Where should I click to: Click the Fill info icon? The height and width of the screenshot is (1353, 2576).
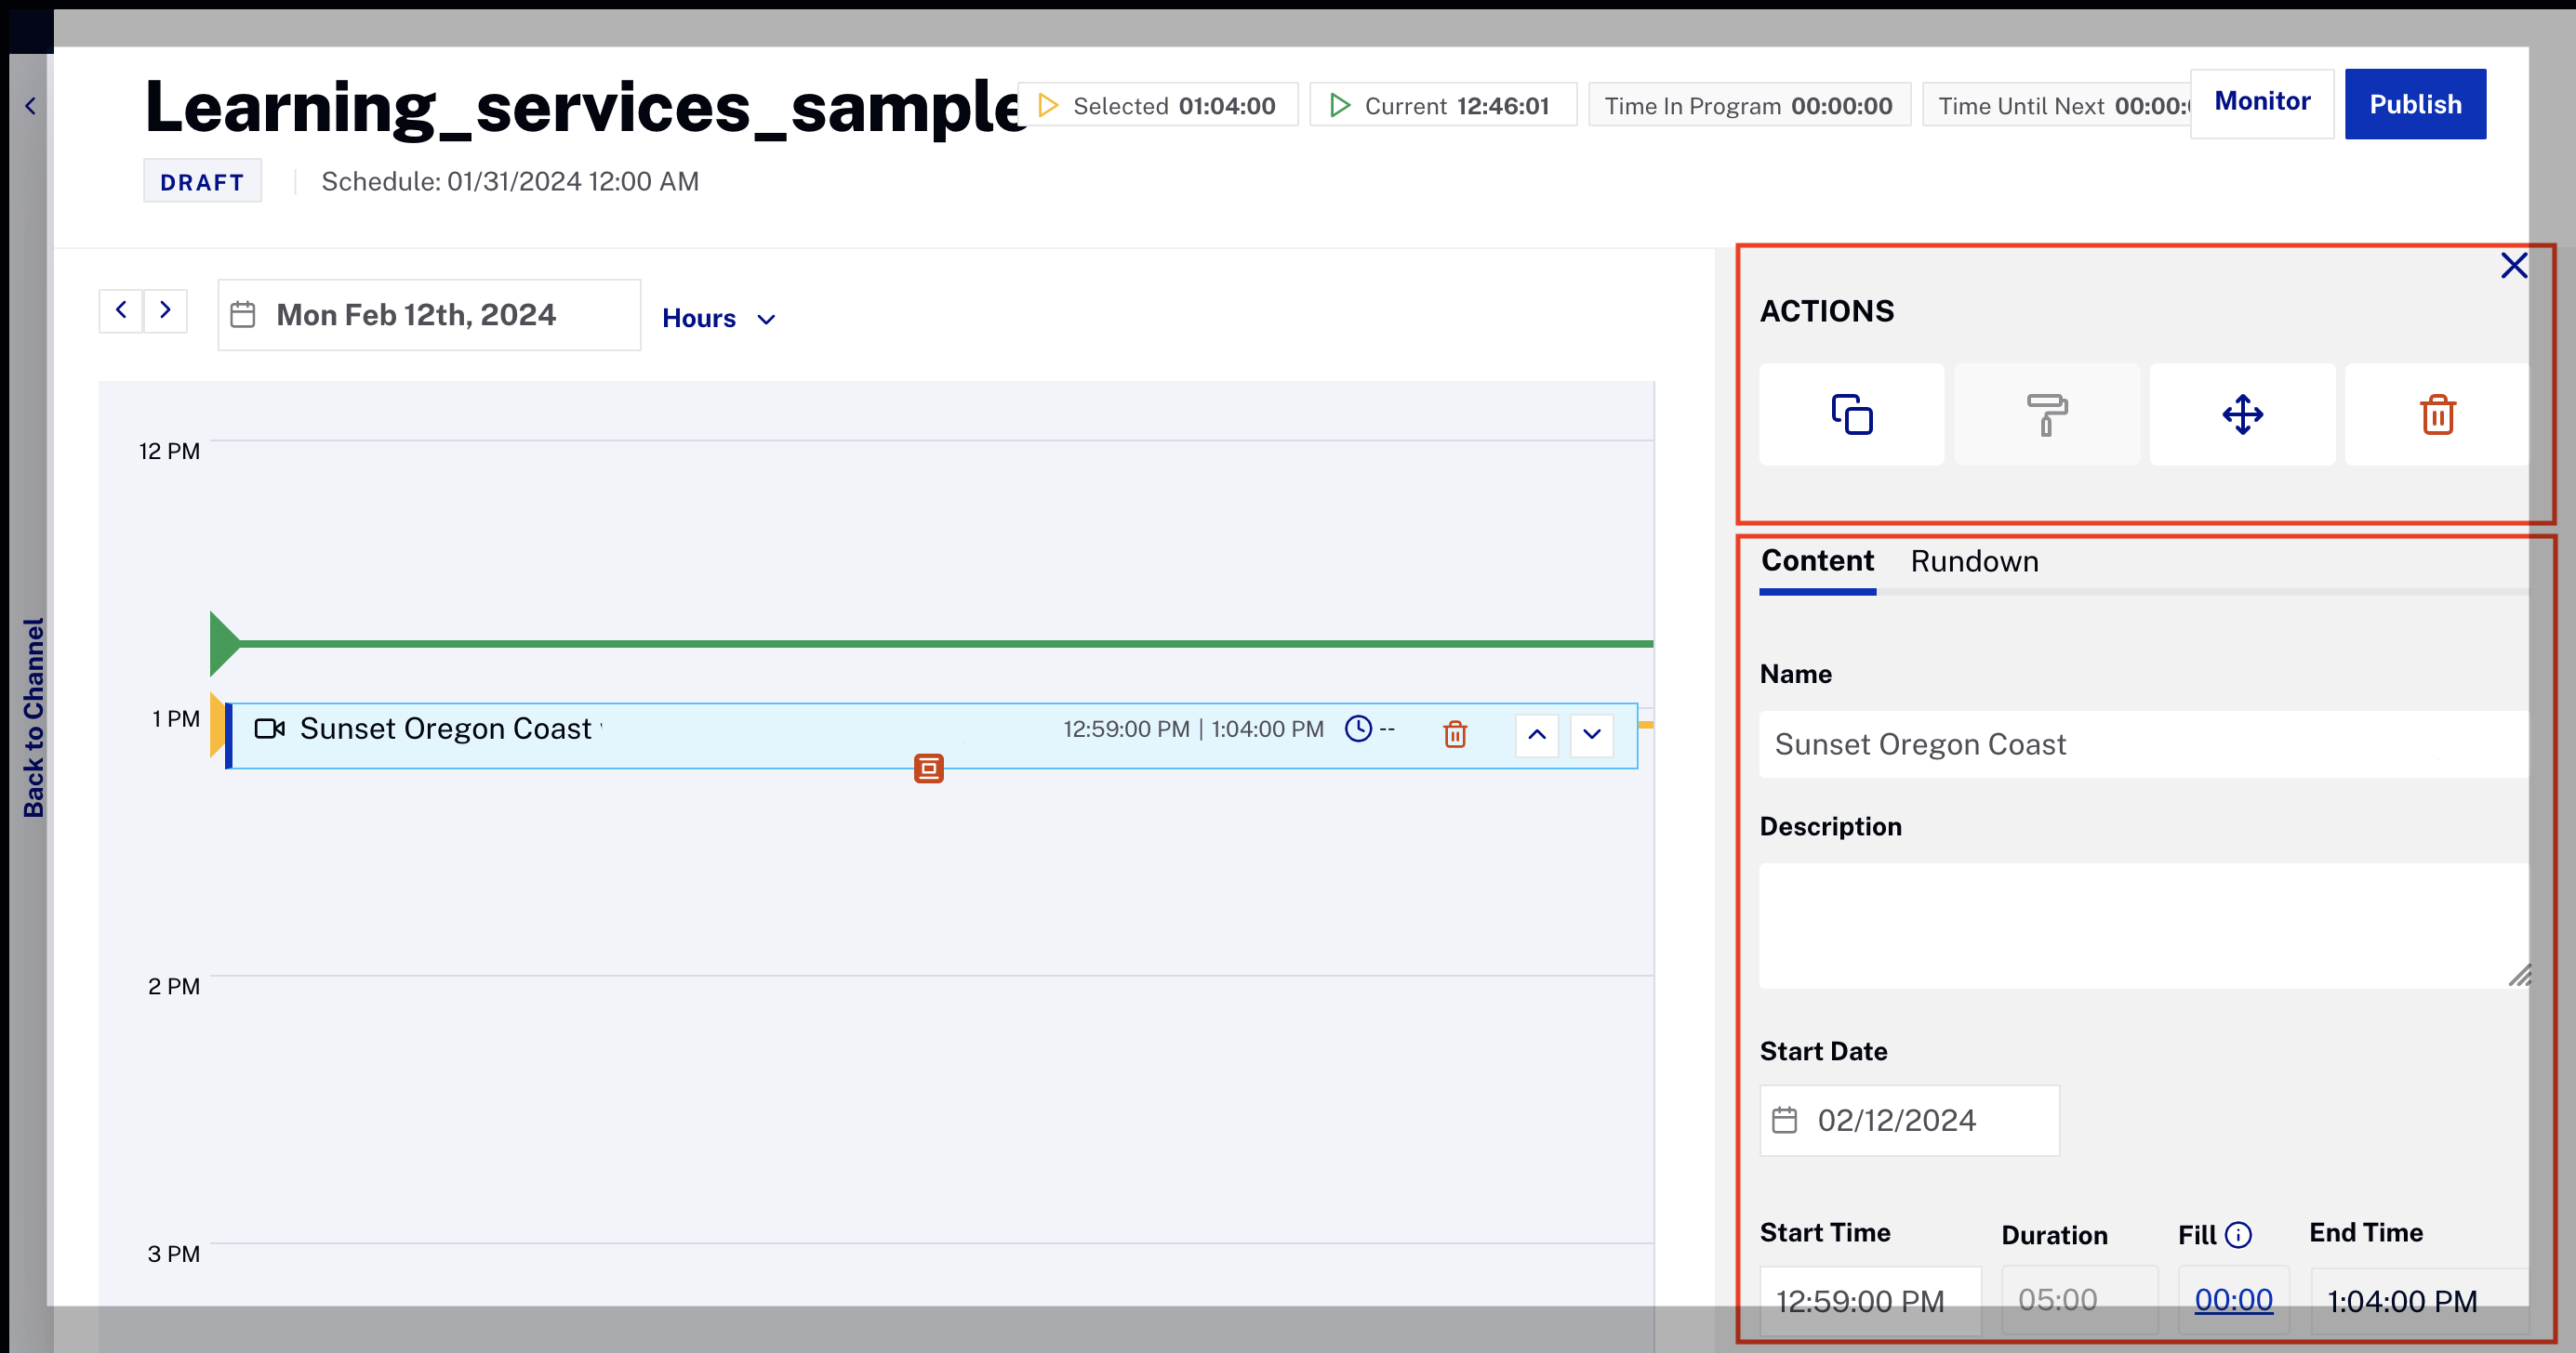pyautogui.click(x=2238, y=1235)
